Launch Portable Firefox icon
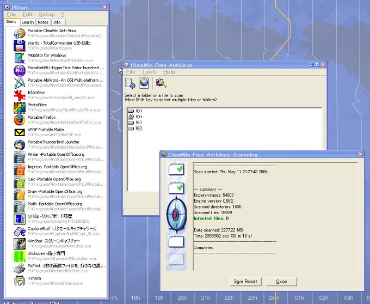 [20, 120]
